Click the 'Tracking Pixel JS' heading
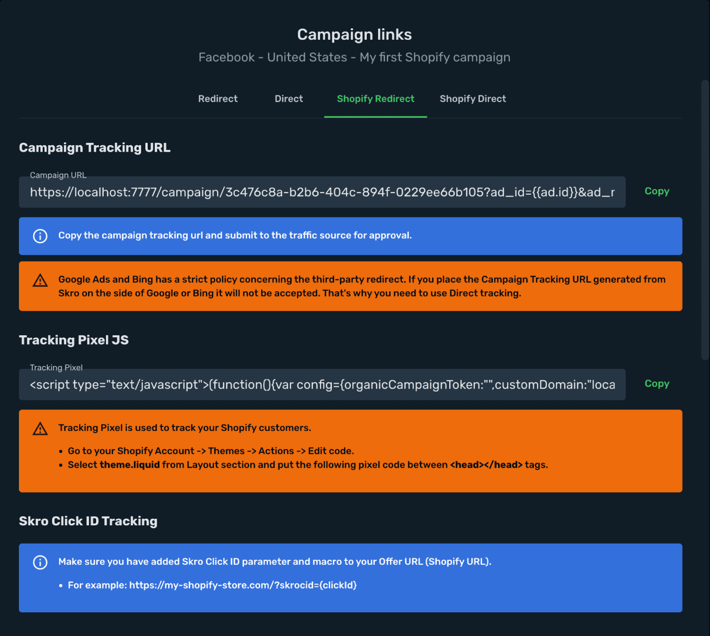 tap(74, 340)
